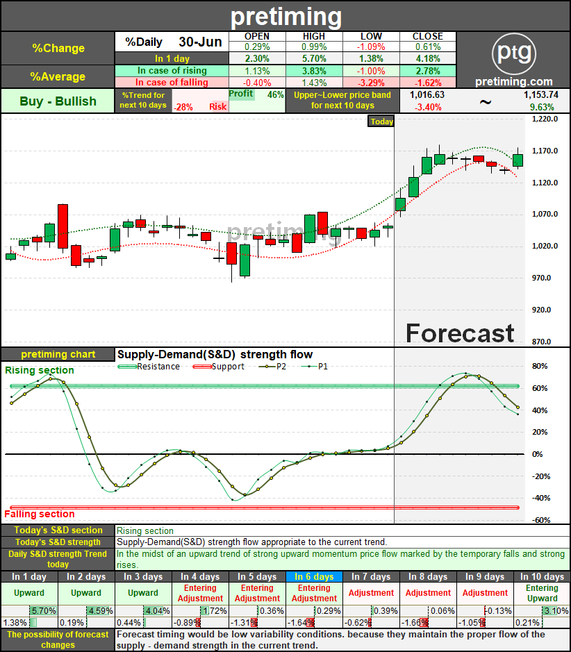Screen dimensions: 571x652
Task: Click the OPEN column header
Action: [257, 36]
